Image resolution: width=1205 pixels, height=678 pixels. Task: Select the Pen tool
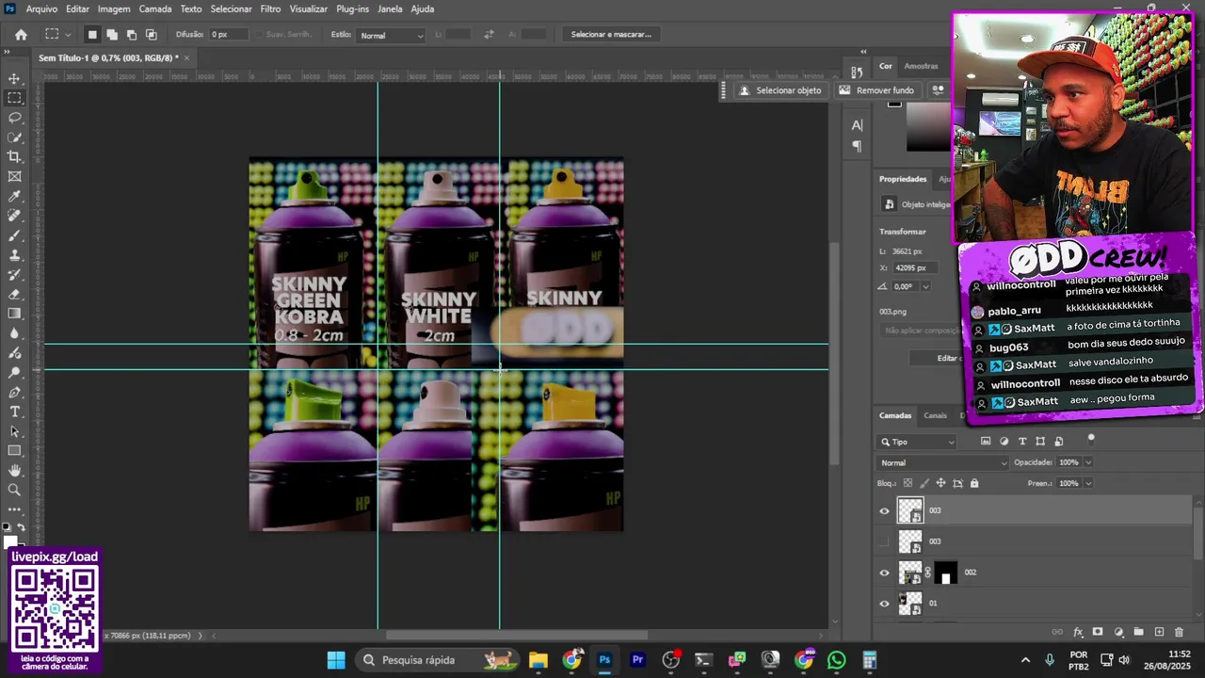[14, 392]
